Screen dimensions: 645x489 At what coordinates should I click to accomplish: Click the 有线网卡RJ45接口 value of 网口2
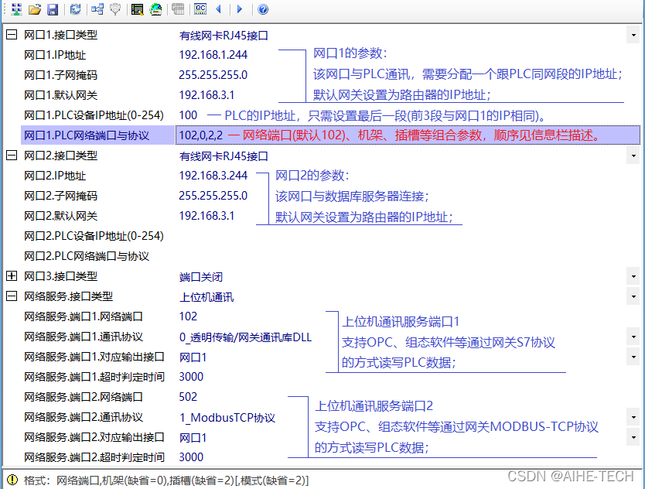click(x=224, y=156)
